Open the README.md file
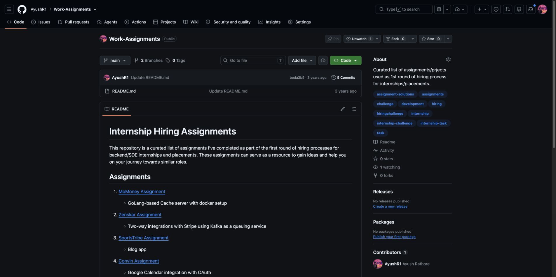The height and width of the screenshot is (277, 556). (x=124, y=91)
